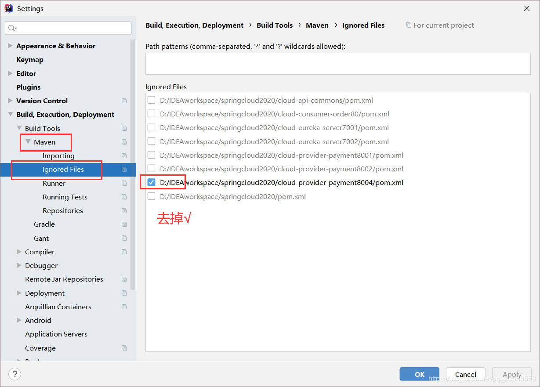The width and height of the screenshot is (540, 387).
Task: Select Plugins in settings tree
Action: click(29, 87)
